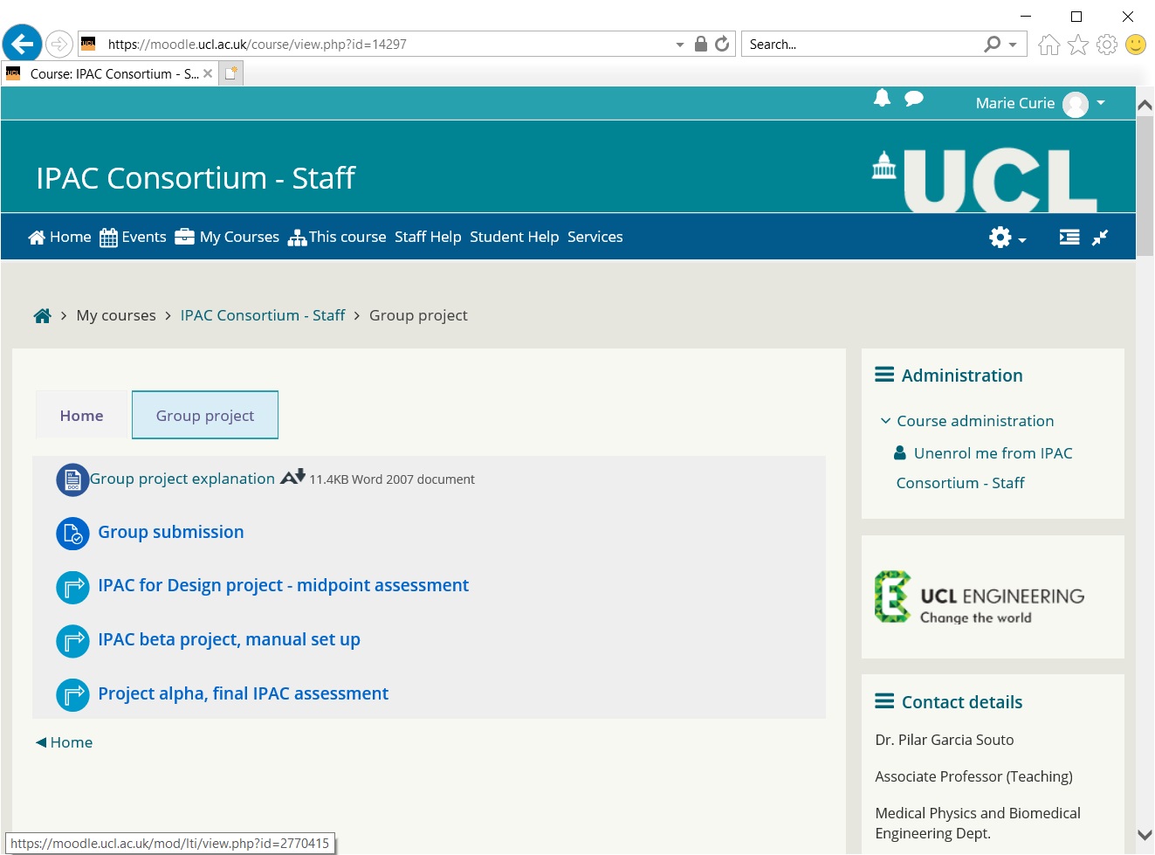Open IPAC for Design project midpoint assessment
This screenshot has height=855, width=1155.
(284, 585)
